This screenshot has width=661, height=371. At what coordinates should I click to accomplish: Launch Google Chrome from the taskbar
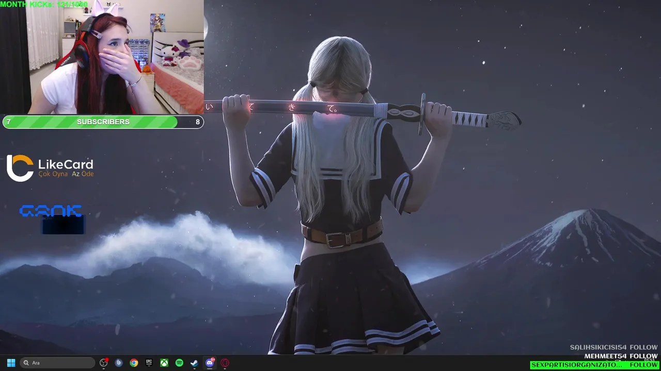pyautogui.click(x=134, y=363)
